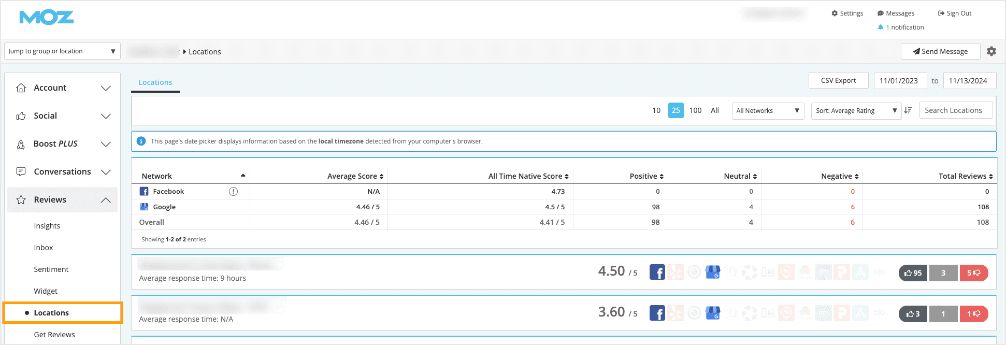
Task: Click Google icon on the 3.60 location row
Action: pyautogui.click(x=713, y=313)
